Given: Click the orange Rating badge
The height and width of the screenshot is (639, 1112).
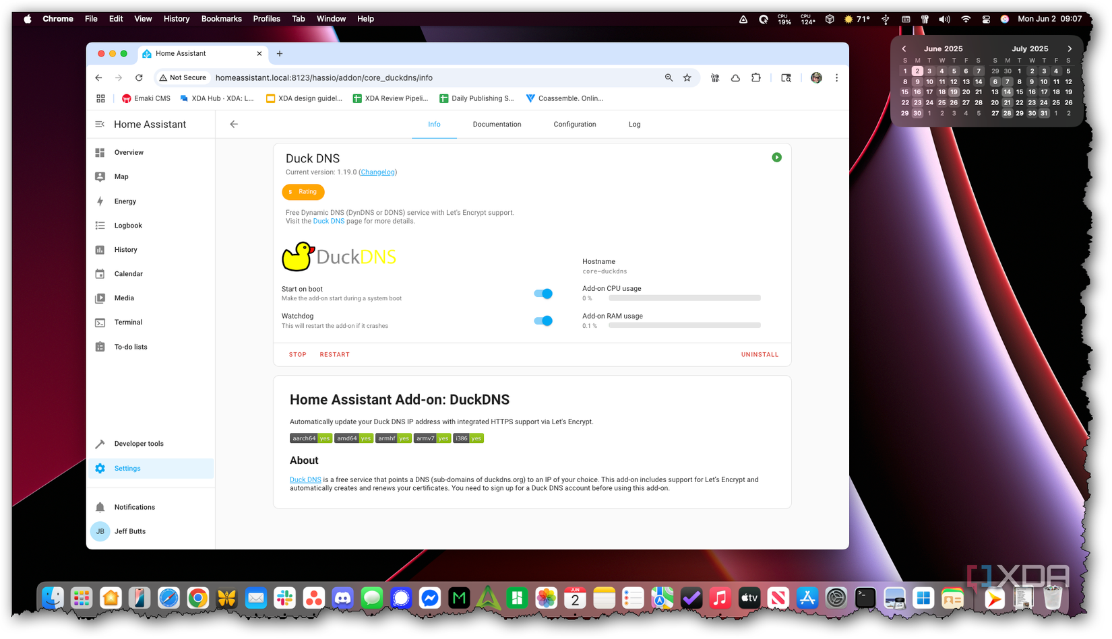Looking at the screenshot, I should click(x=303, y=192).
